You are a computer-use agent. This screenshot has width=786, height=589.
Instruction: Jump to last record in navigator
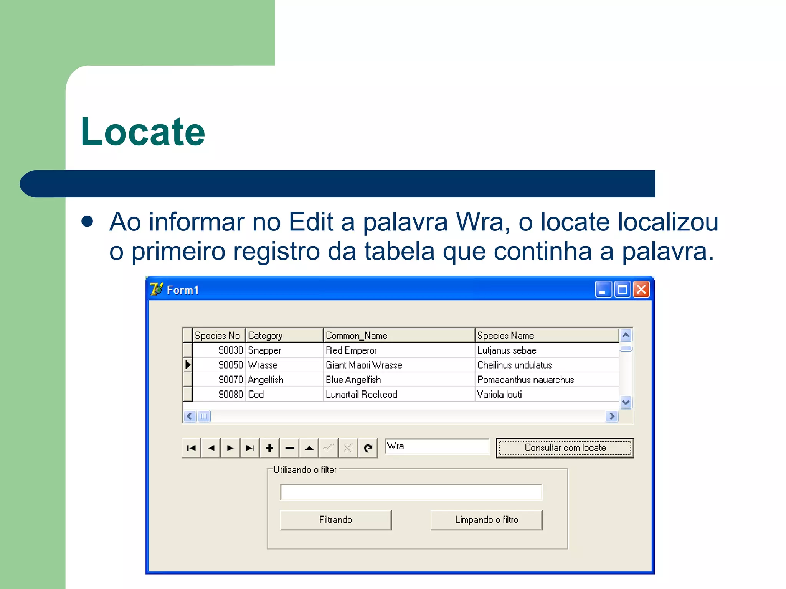250,448
